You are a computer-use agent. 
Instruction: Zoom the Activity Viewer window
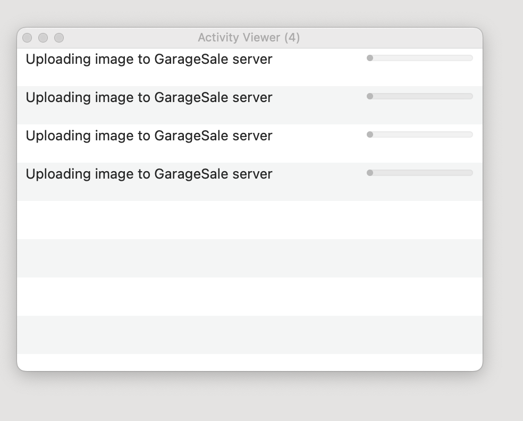(59, 38)
